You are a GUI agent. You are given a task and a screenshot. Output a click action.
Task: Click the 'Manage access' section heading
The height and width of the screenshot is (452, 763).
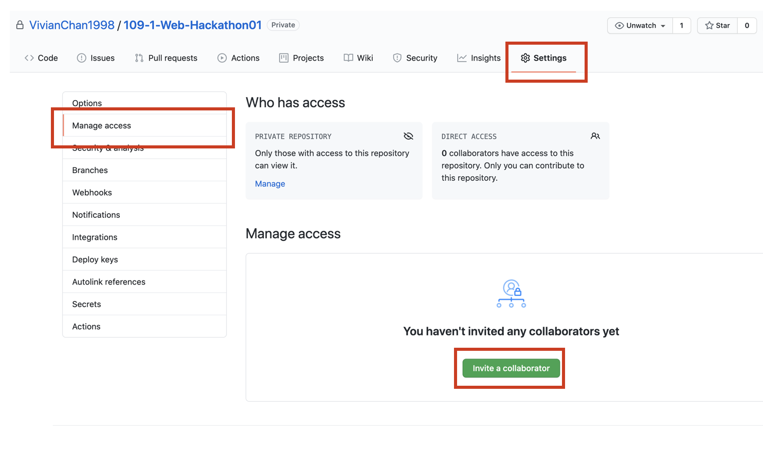293,234
